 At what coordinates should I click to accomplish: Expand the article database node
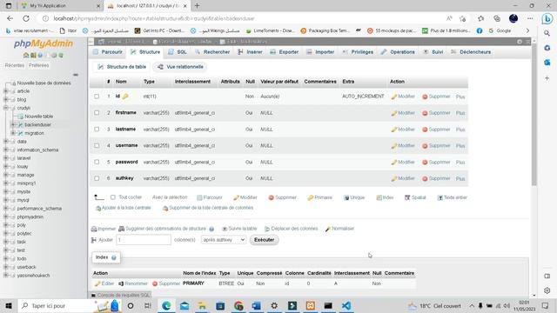[x=6, y=91]
